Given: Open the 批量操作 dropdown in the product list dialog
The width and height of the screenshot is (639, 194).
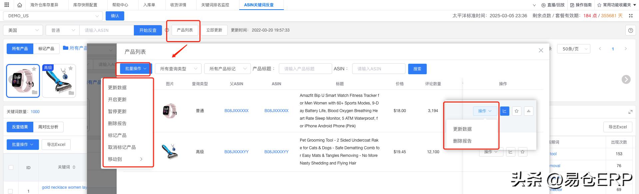Looking at the screenshot, I should click(136, 69).
